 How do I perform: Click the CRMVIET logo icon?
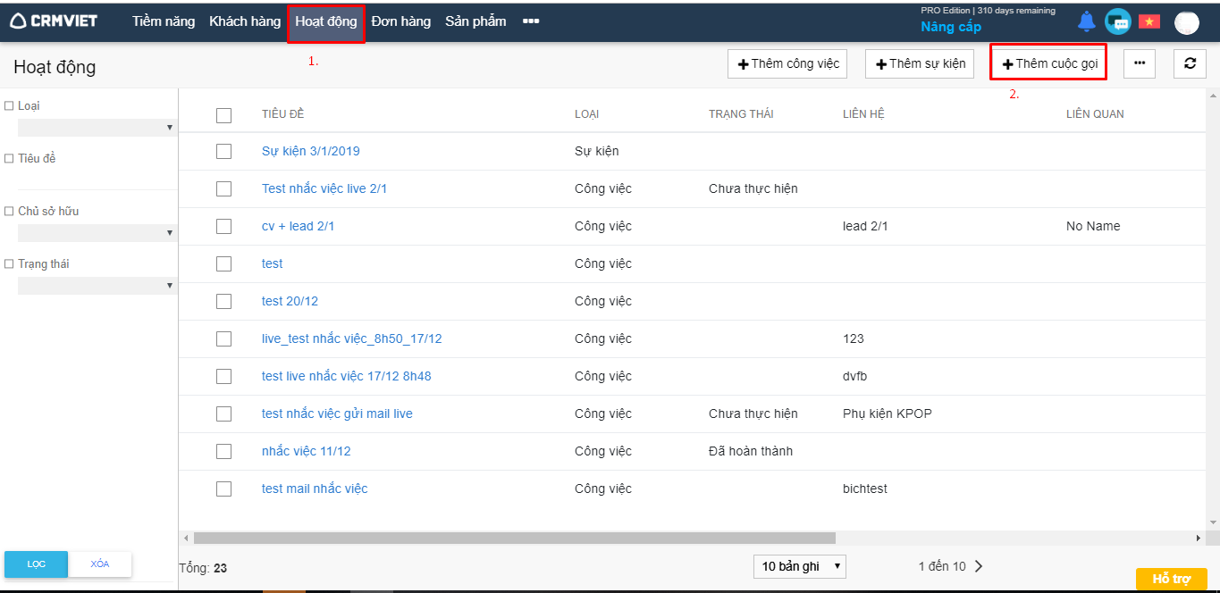click(x=18, y=21)
